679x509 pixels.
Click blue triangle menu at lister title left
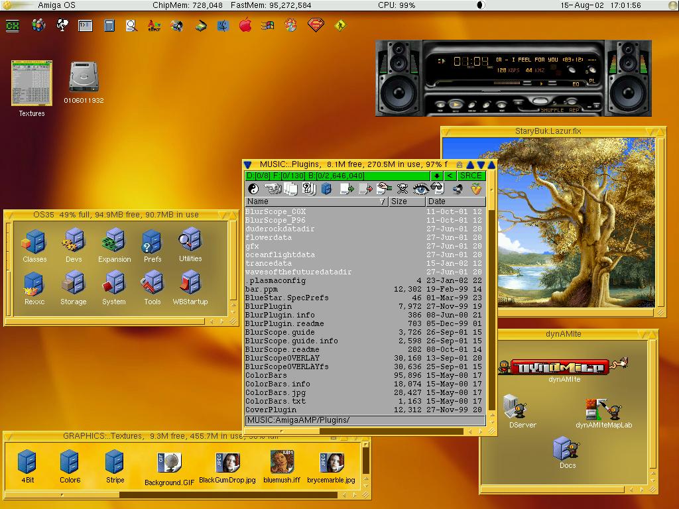(248, 164)
